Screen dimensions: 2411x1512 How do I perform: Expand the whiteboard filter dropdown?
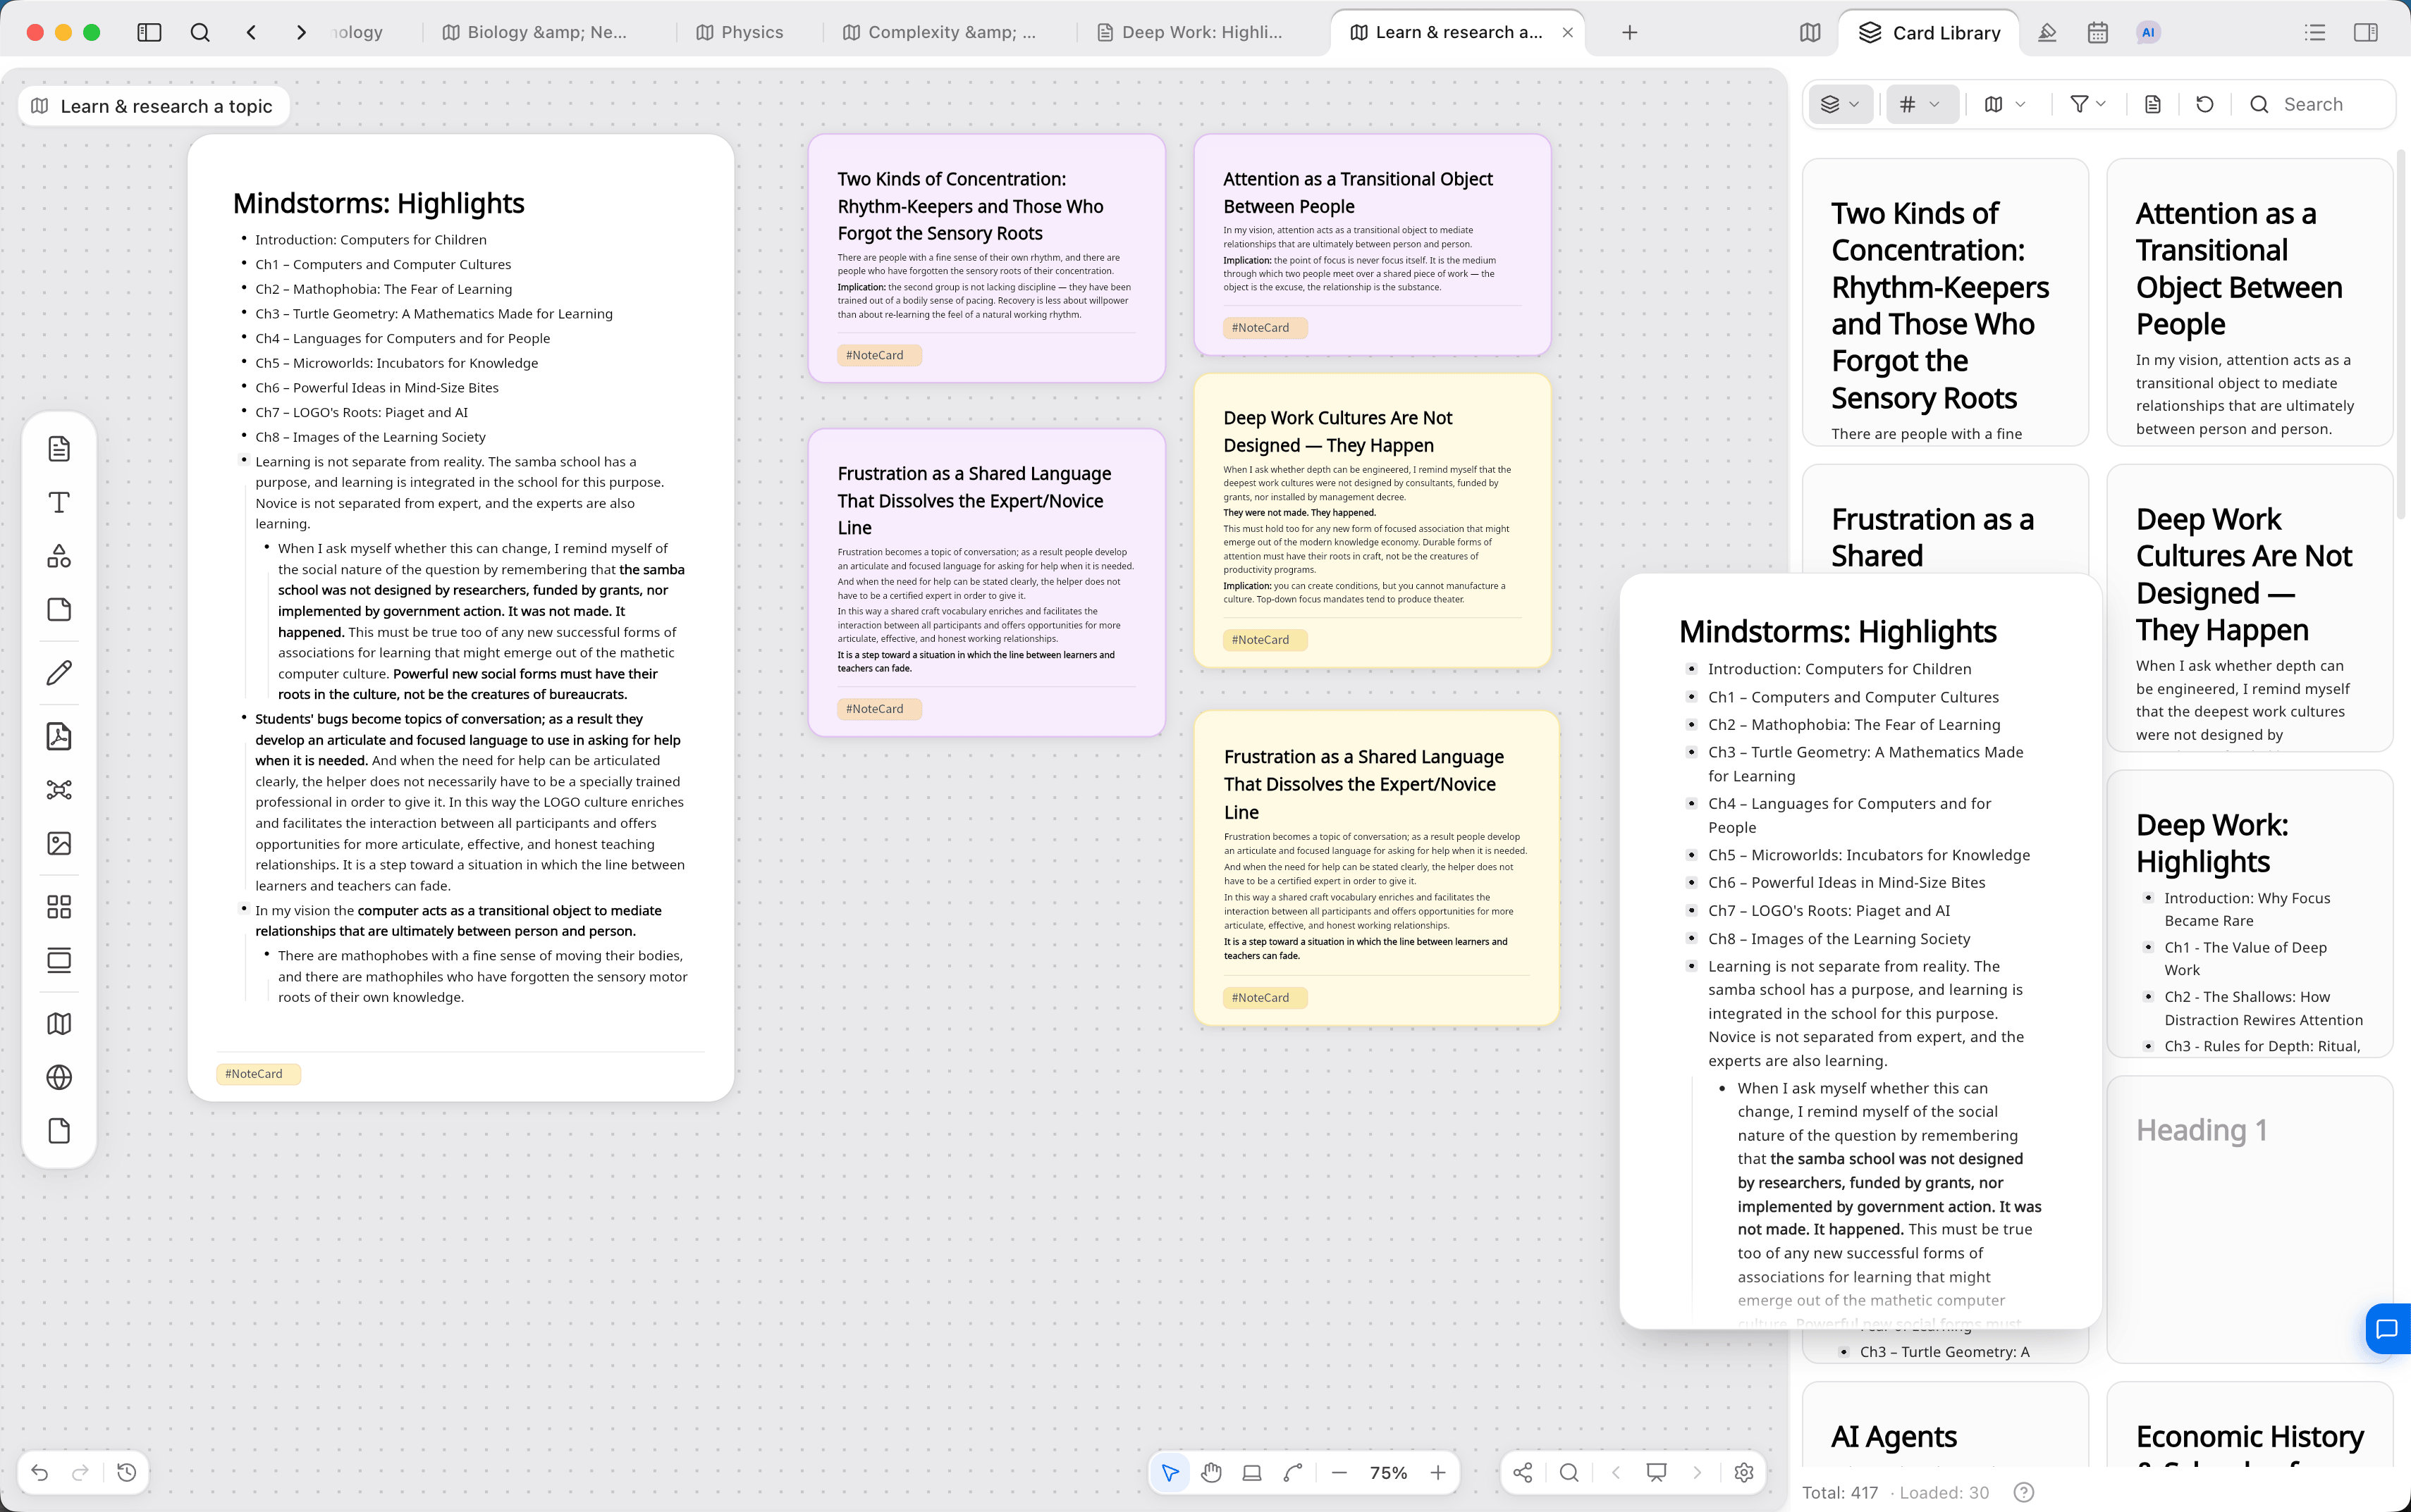click(x=2006, y=104)
